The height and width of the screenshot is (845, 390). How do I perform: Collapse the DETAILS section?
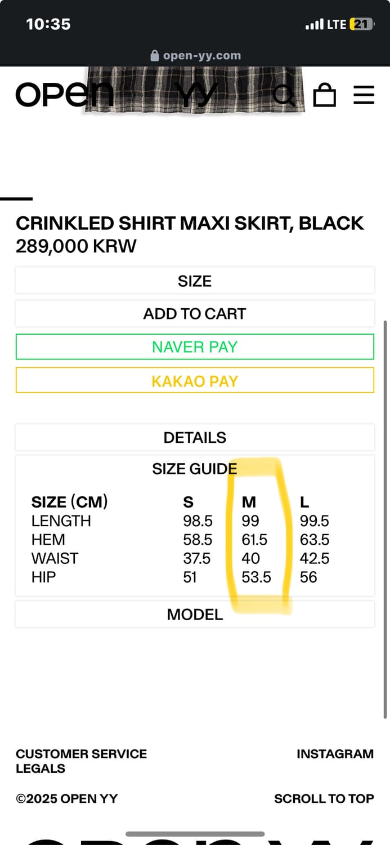(195, 437)
